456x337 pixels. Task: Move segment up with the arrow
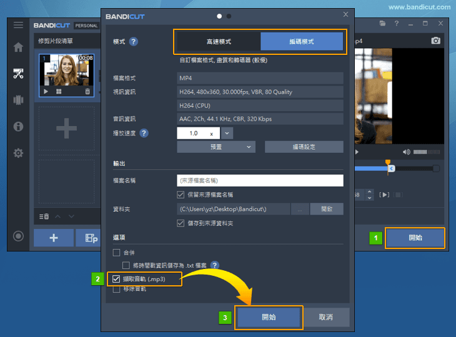58,217
